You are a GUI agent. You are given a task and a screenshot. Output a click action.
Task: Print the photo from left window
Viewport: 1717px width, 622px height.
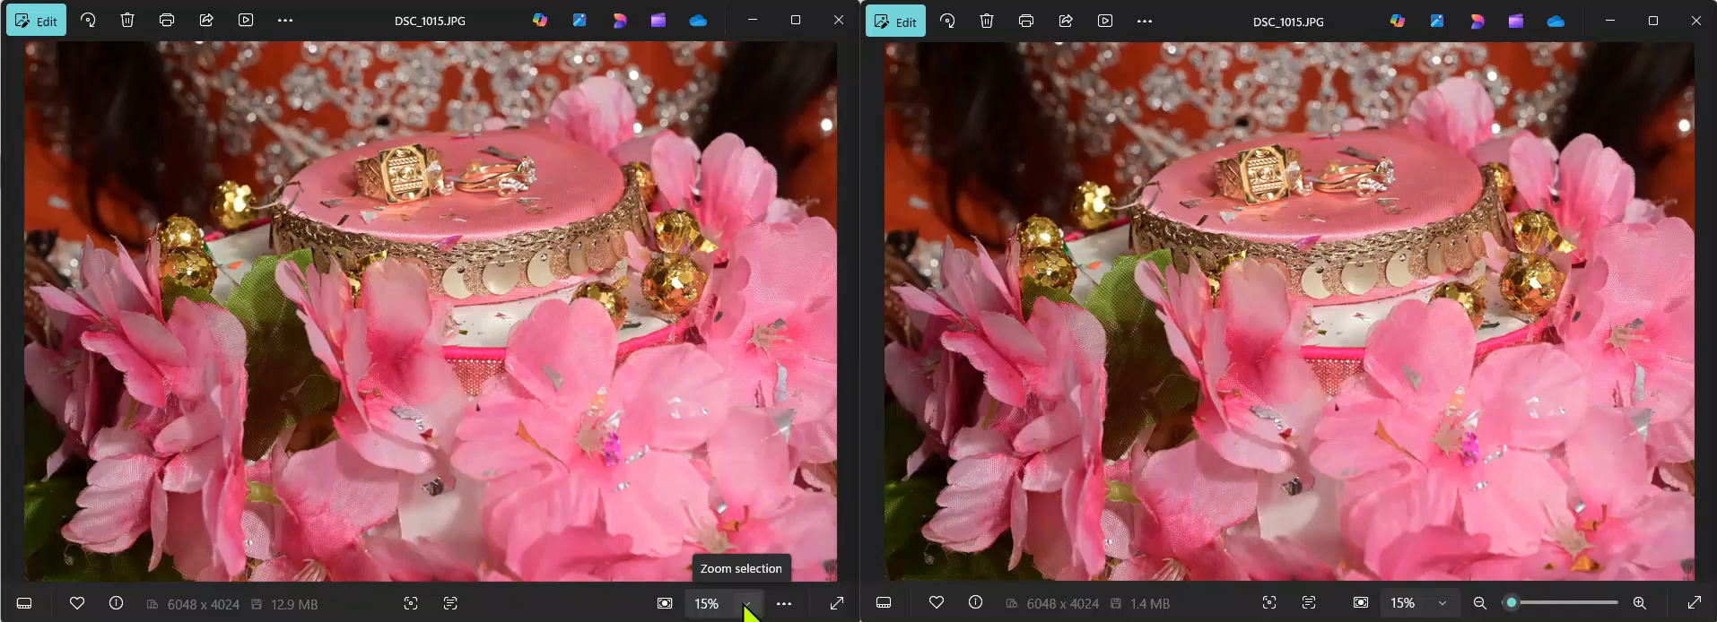pyautogui.click(x=167, y=20)
